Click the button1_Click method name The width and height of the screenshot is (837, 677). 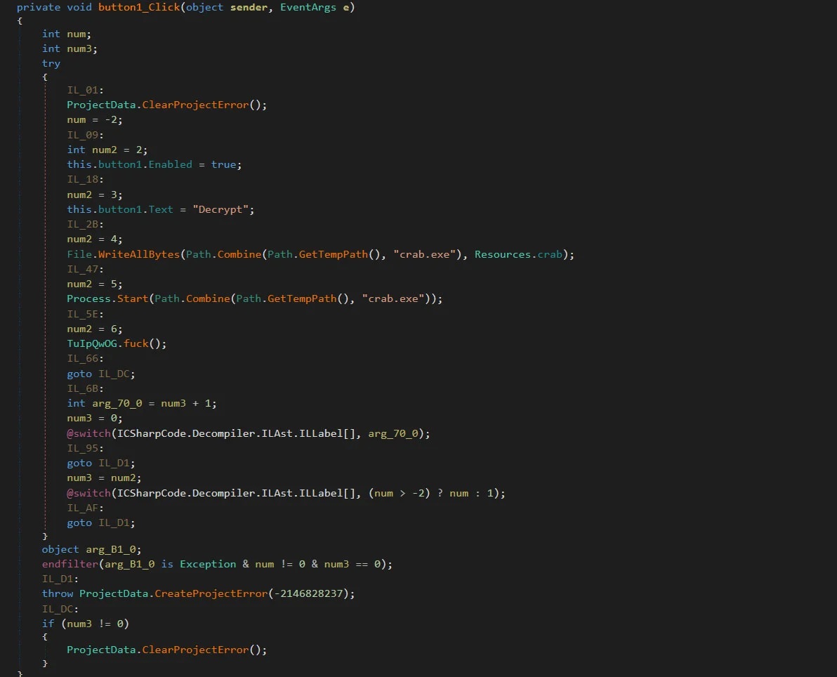pos(139,8)
